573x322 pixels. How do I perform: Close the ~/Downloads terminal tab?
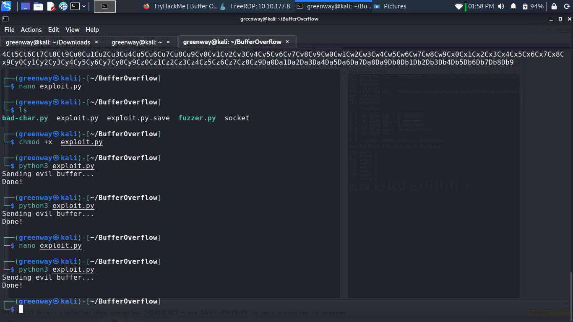click(x=96, y=42)
